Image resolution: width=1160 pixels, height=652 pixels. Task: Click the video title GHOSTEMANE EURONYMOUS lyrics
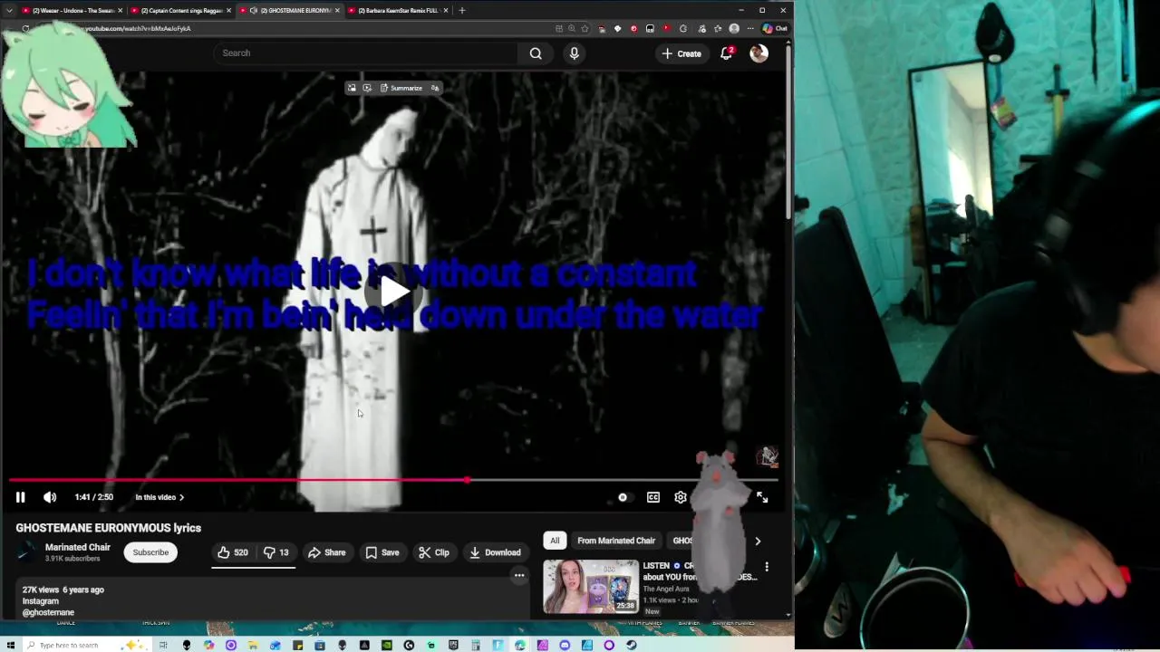click(x=108, y=528)
